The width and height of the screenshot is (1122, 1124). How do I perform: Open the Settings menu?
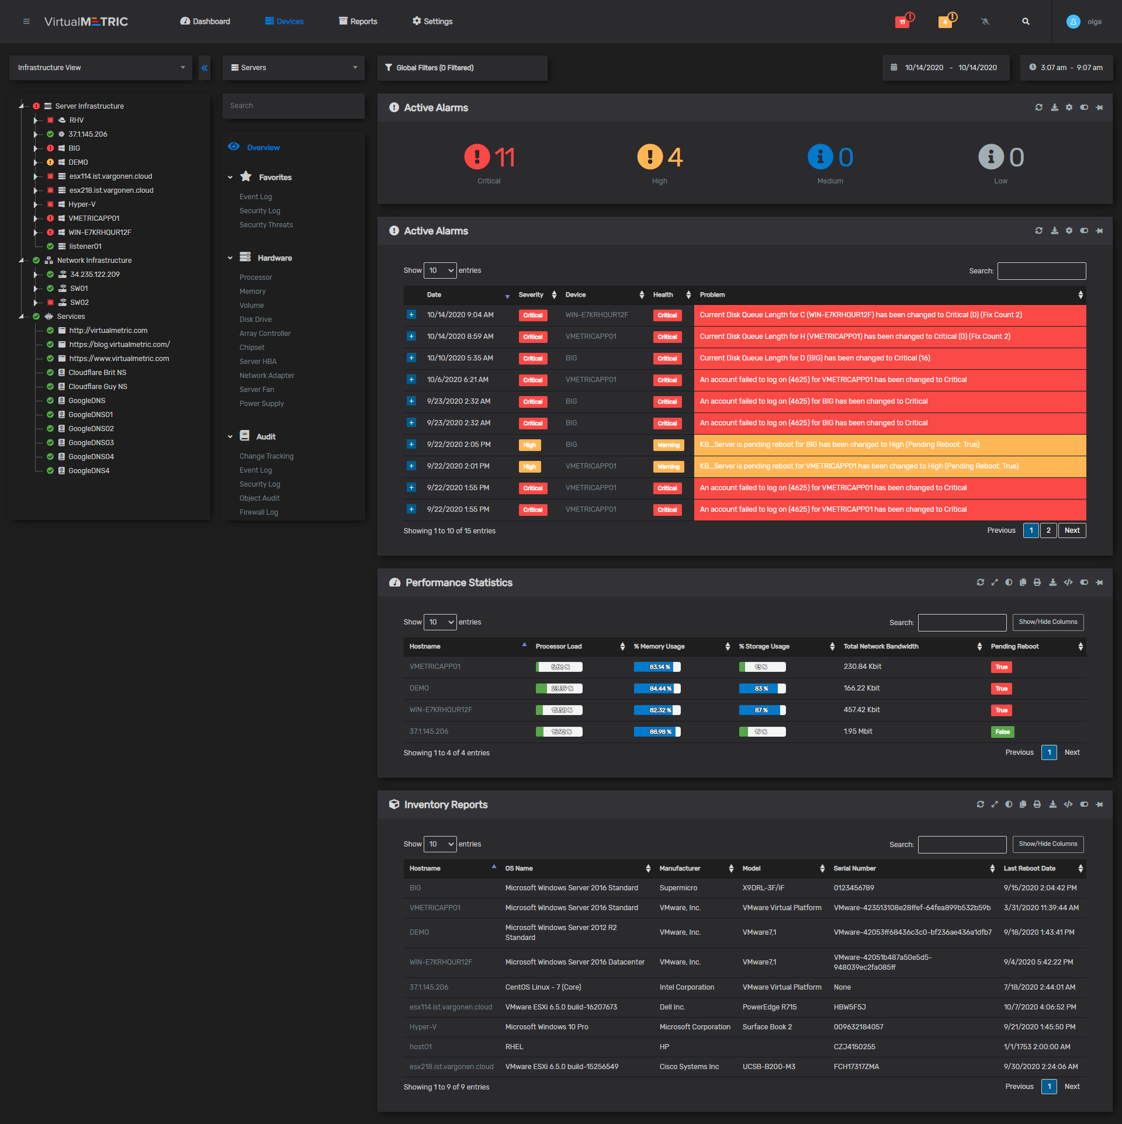click(432, 22)
